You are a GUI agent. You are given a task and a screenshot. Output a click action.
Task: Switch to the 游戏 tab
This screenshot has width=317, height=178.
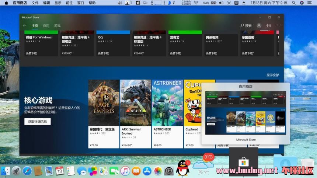(x=58, y=26)
